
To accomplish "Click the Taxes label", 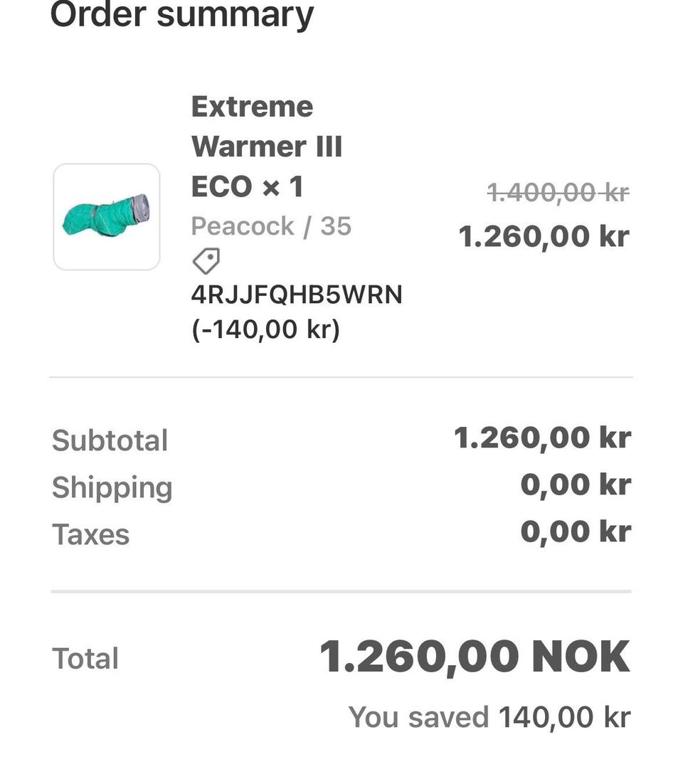I will pos(91,534).
